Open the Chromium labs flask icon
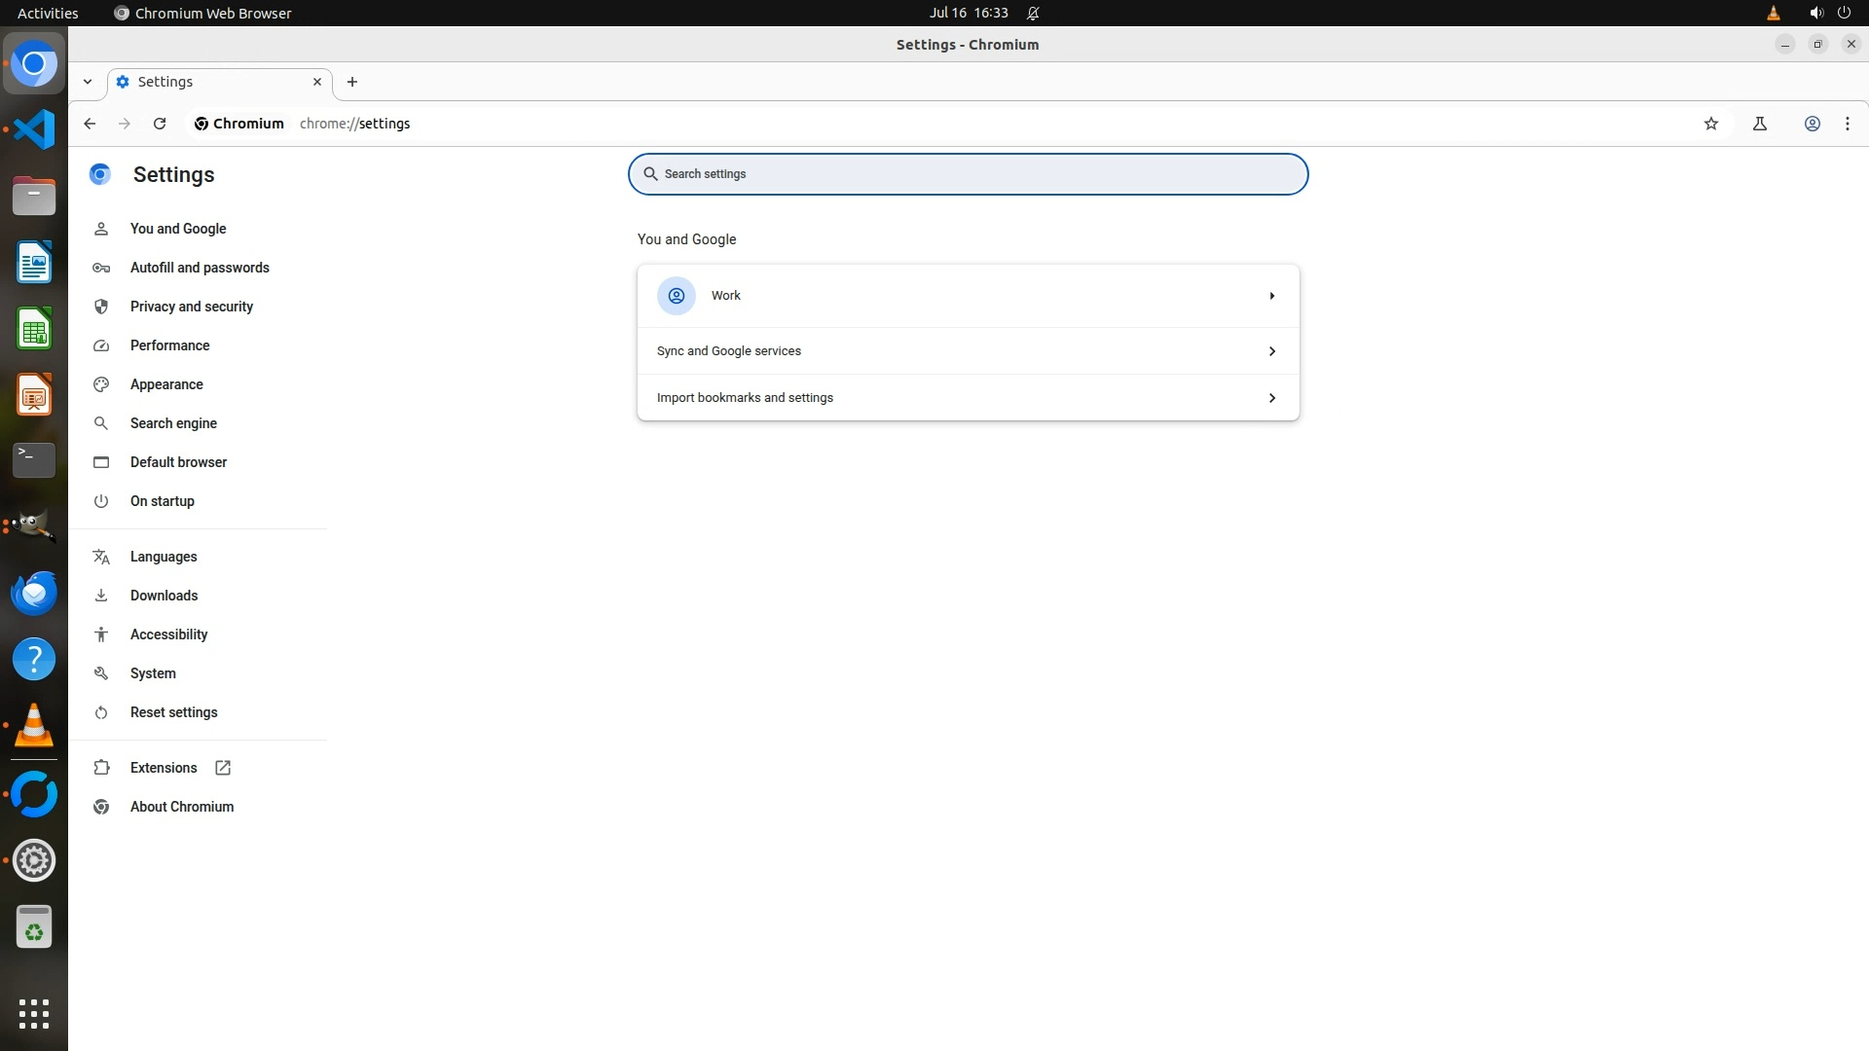The height and width of the screenshot is (1051, 1869). [x=1760, y=124]
